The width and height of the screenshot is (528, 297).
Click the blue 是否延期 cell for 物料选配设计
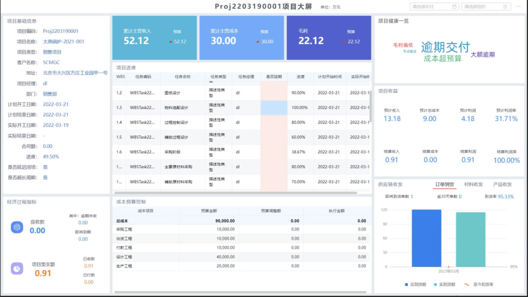(274, 107)
